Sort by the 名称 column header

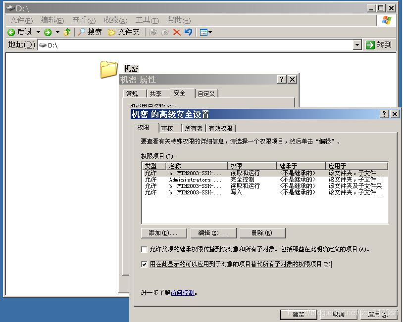point(197,166)
